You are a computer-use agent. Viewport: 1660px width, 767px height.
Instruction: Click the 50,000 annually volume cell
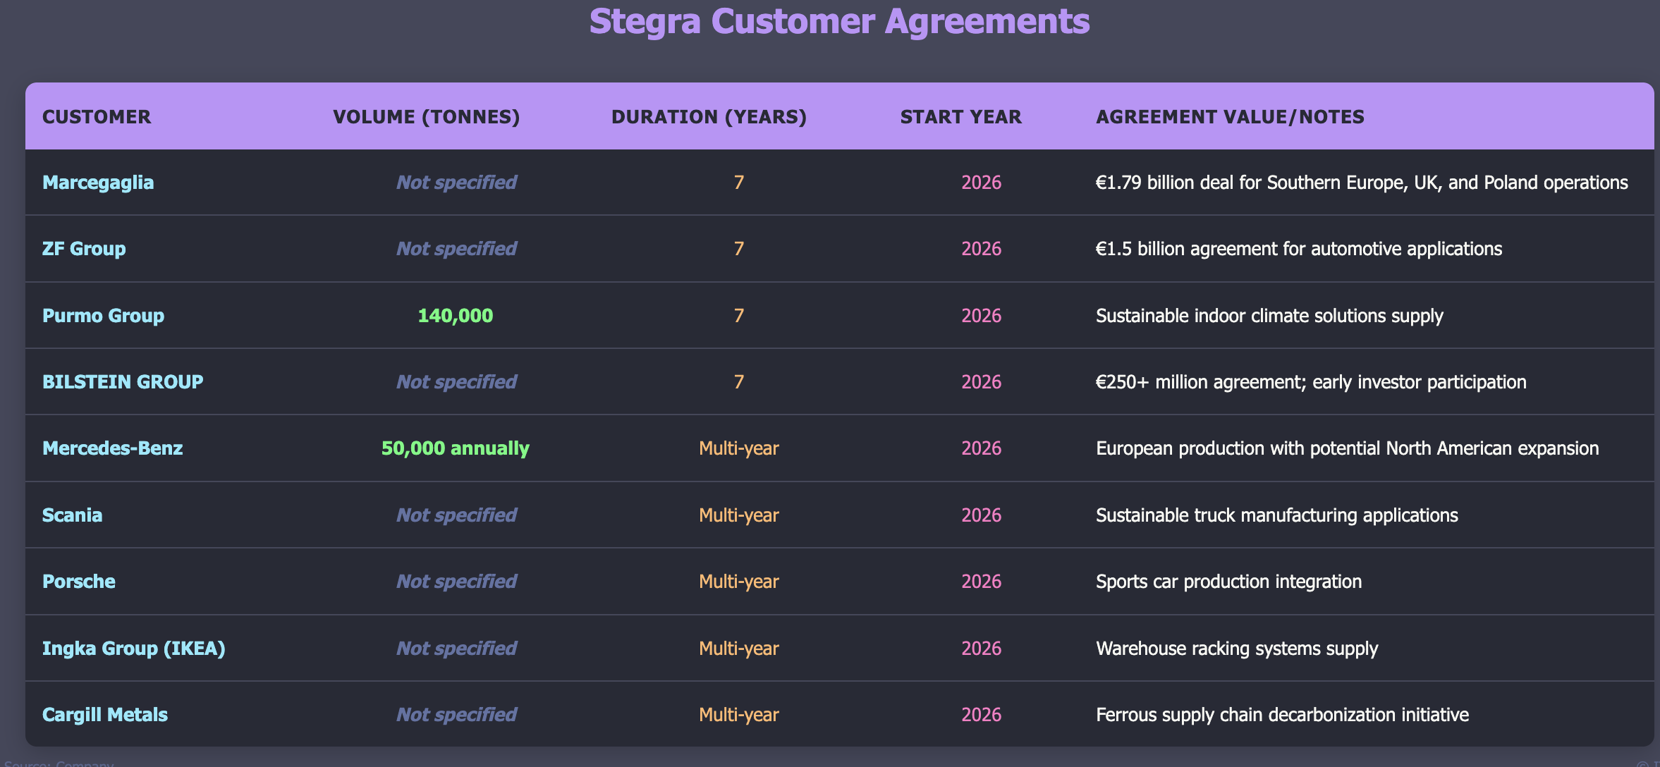coord(456,448)
